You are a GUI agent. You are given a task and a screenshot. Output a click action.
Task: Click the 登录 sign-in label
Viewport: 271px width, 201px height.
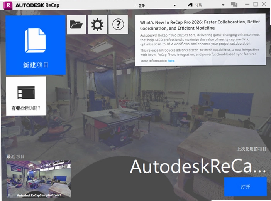(x=142, y=6)
